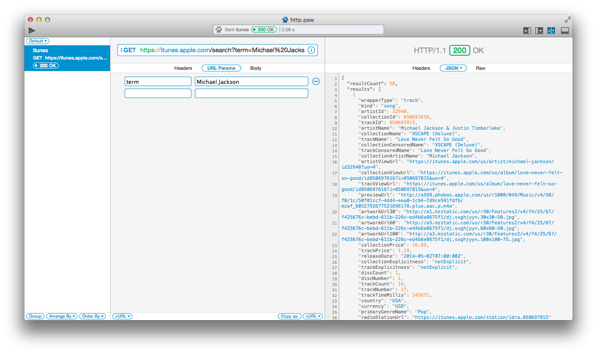597x354 pixels.
Task: Switch to request Body tab
Action: point(256,68)
